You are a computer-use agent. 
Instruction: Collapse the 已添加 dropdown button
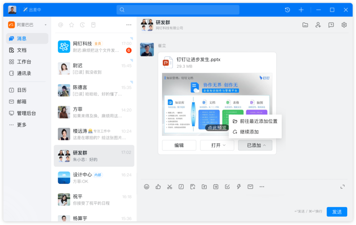pos(255,145)
